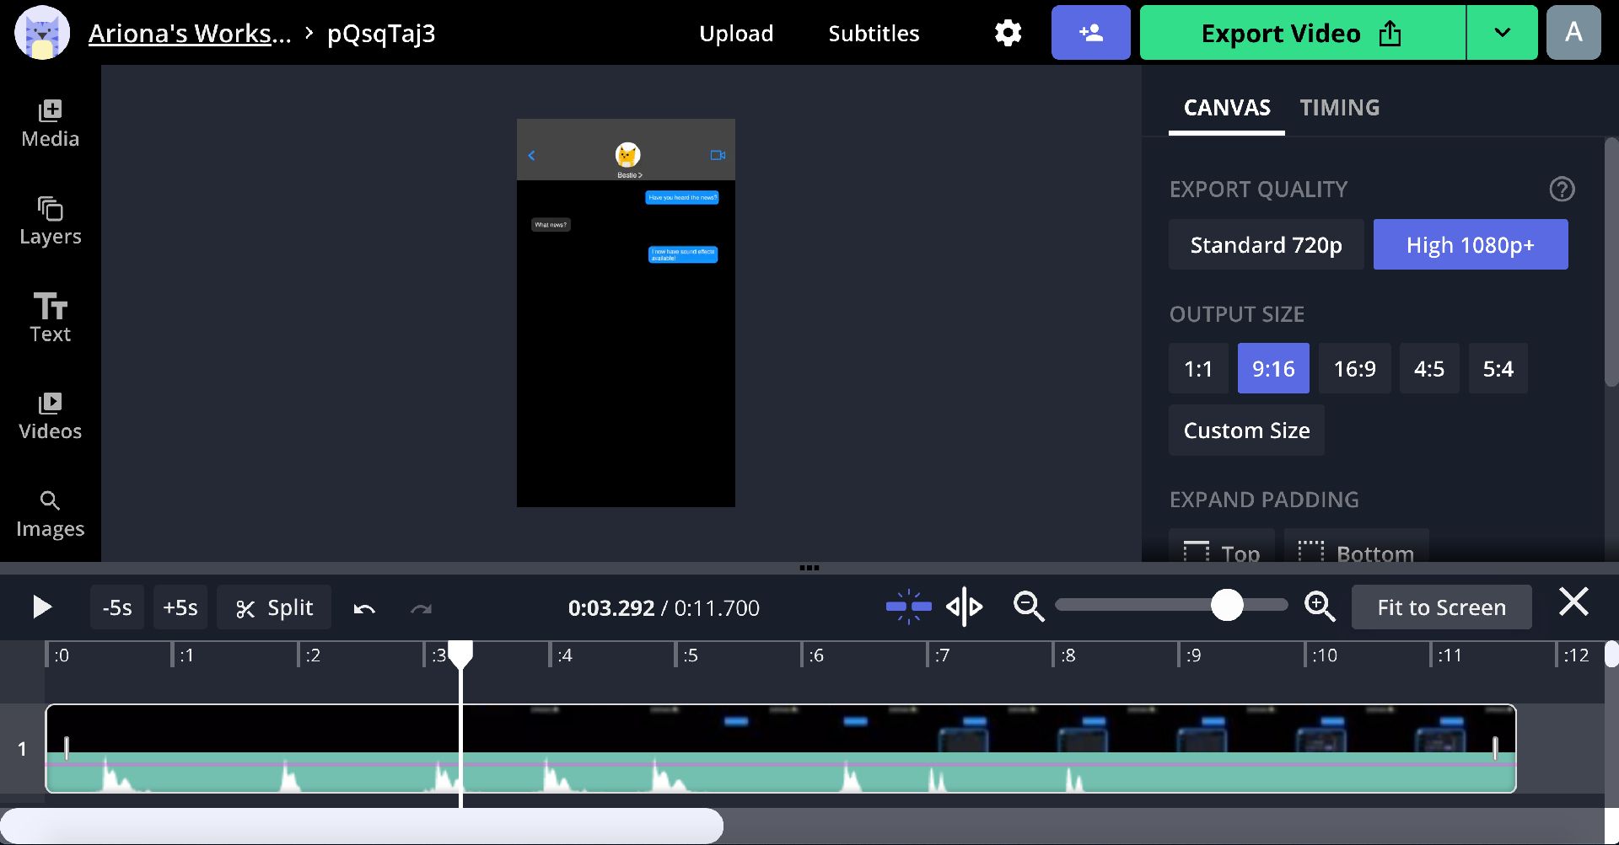Toggle timeline snapping

click(x=909, y=607)
